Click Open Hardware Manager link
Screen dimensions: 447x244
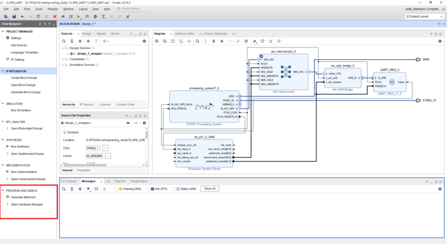(27, 204)
